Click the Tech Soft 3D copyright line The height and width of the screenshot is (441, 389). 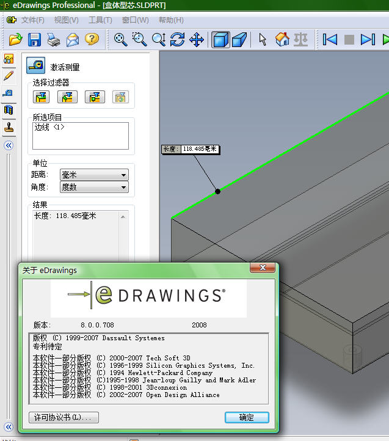coord(112,358)
